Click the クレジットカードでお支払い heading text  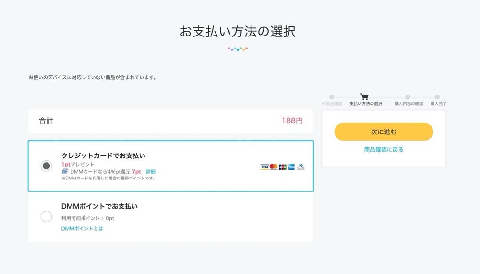coord(103,155)
